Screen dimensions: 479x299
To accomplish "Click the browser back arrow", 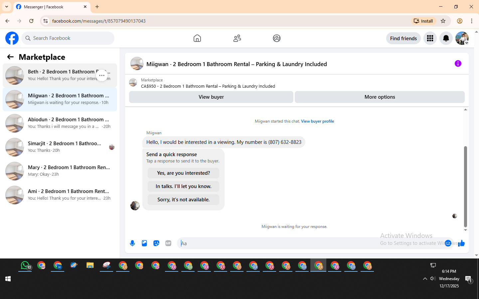I will coord(7,21).
